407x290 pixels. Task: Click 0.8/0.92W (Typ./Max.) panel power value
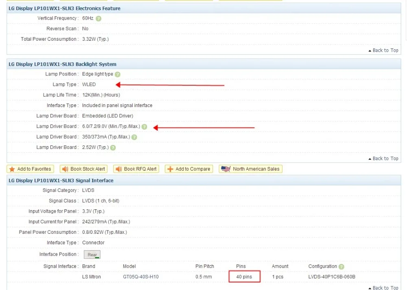(105, 232)
